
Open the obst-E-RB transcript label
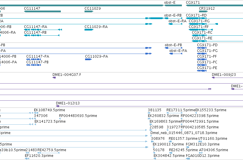[173, 15]
